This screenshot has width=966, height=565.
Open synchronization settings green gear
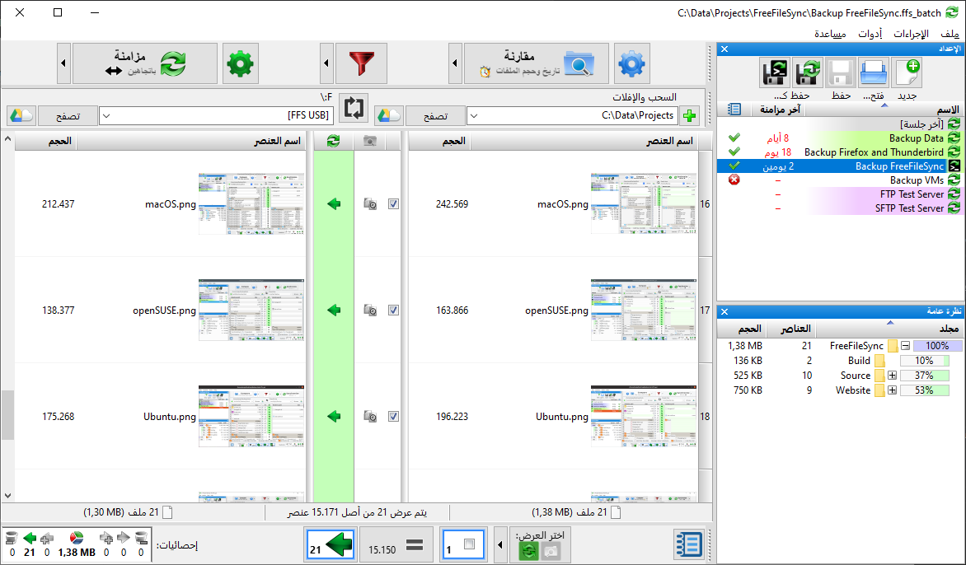point(241,63)
